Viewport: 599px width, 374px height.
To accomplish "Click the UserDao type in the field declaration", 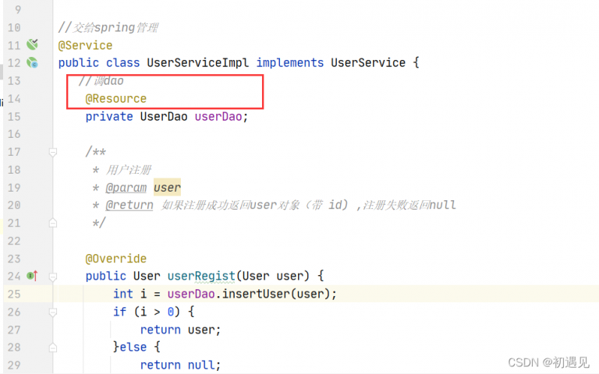I will click(165, 117).
